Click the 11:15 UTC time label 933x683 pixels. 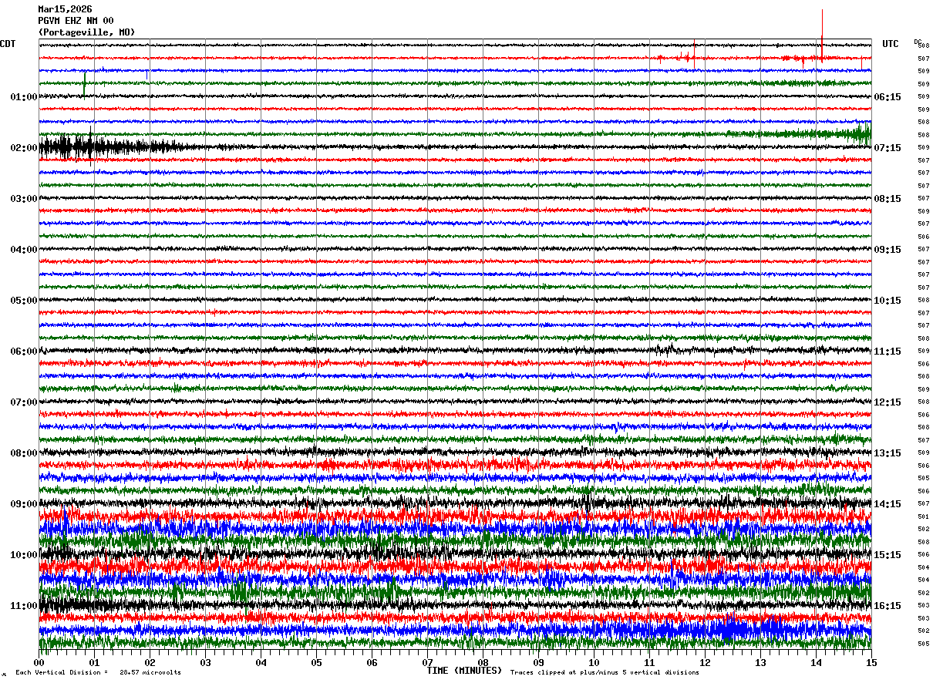tap(888, 352)
